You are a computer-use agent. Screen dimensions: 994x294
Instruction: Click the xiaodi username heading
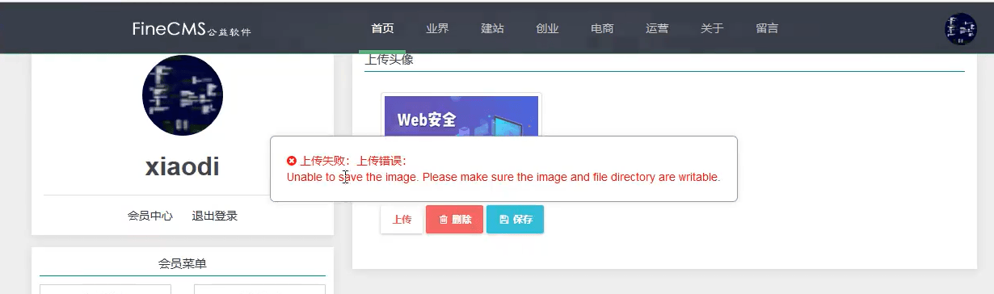[x=183, y=166]
